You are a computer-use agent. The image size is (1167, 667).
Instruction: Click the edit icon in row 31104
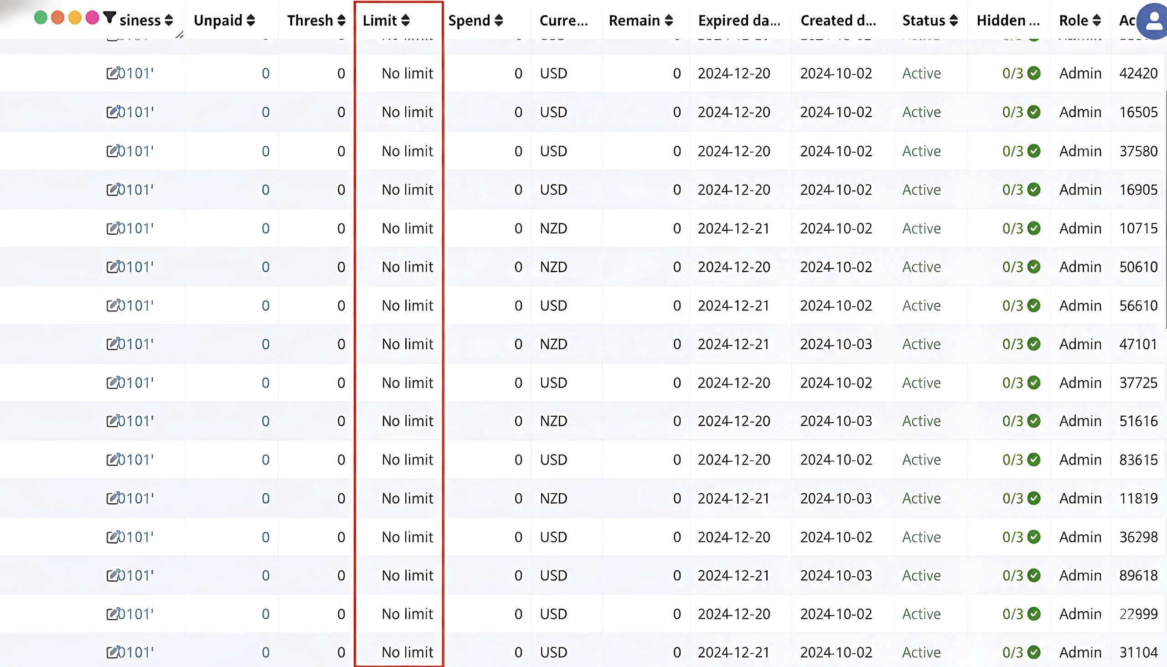pyautogui.click(x=113, y=652)
